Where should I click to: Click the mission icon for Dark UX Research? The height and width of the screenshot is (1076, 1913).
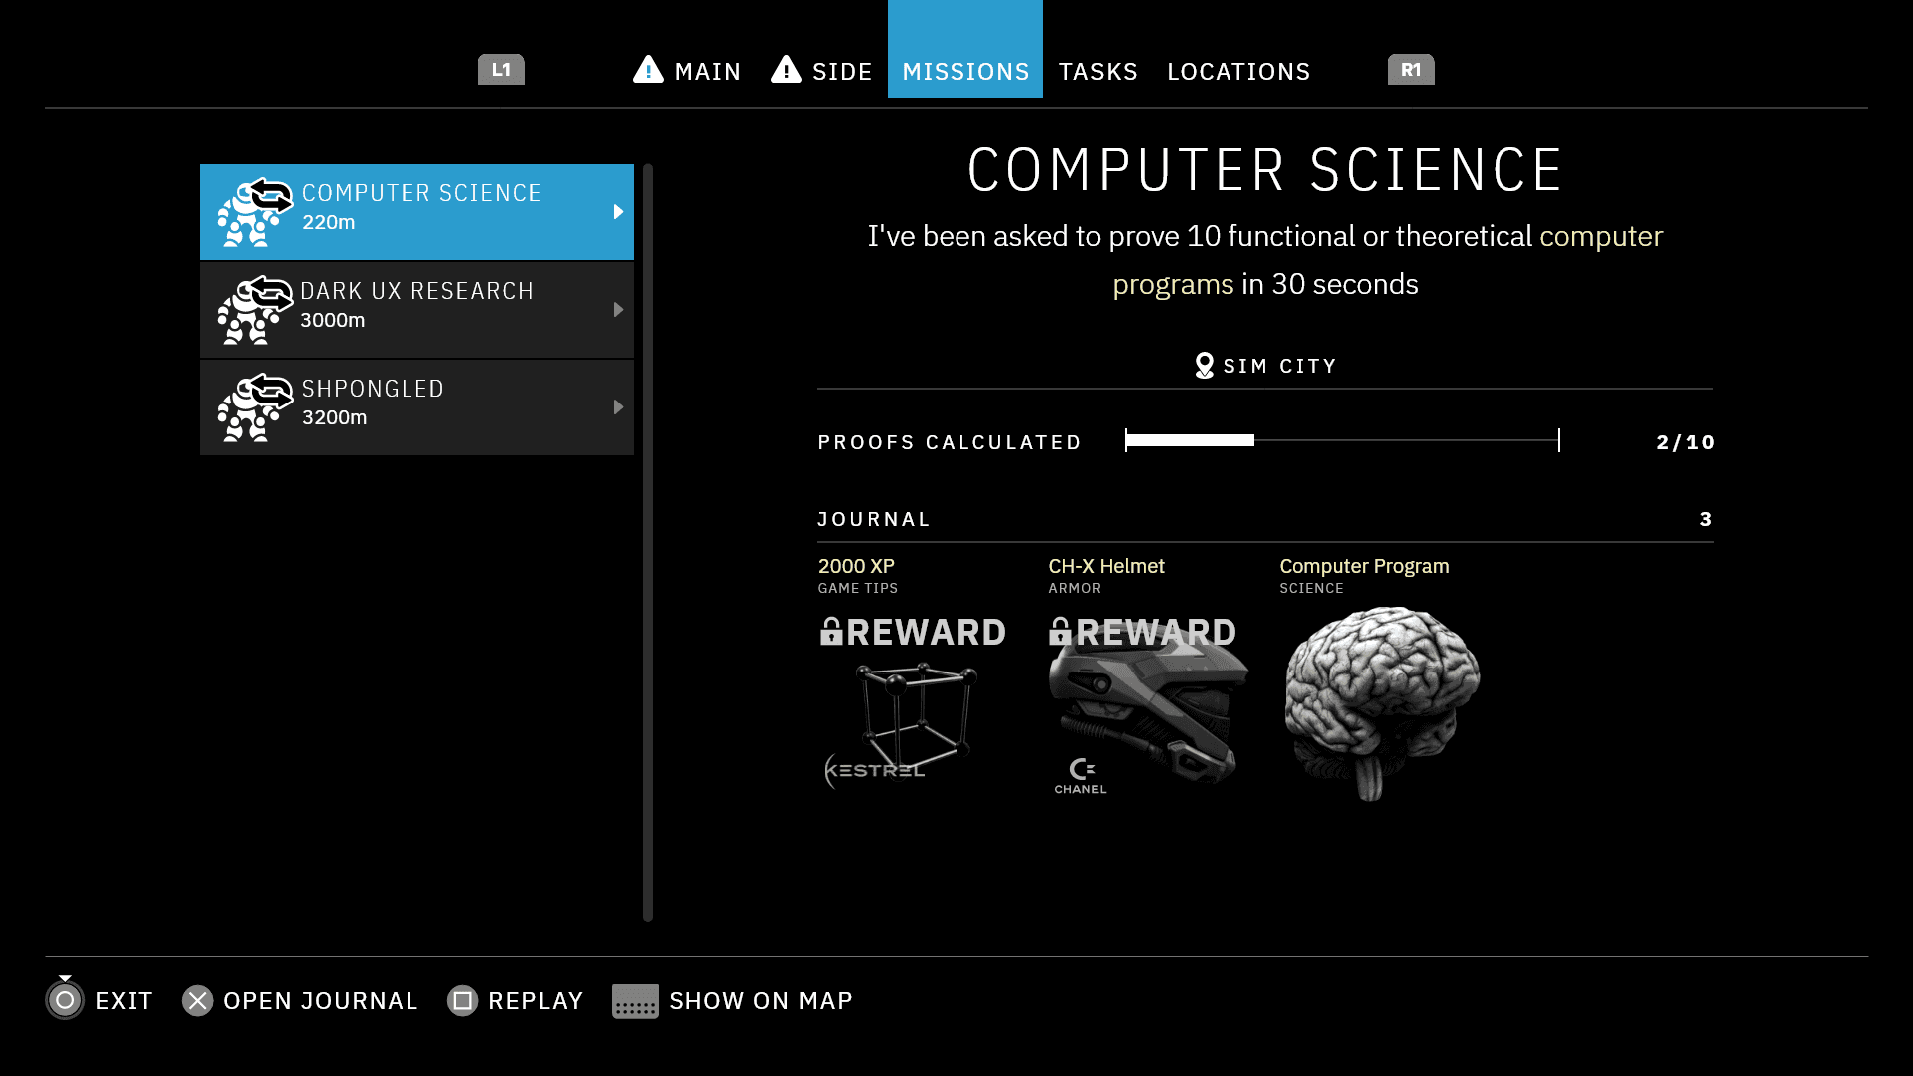255,310
